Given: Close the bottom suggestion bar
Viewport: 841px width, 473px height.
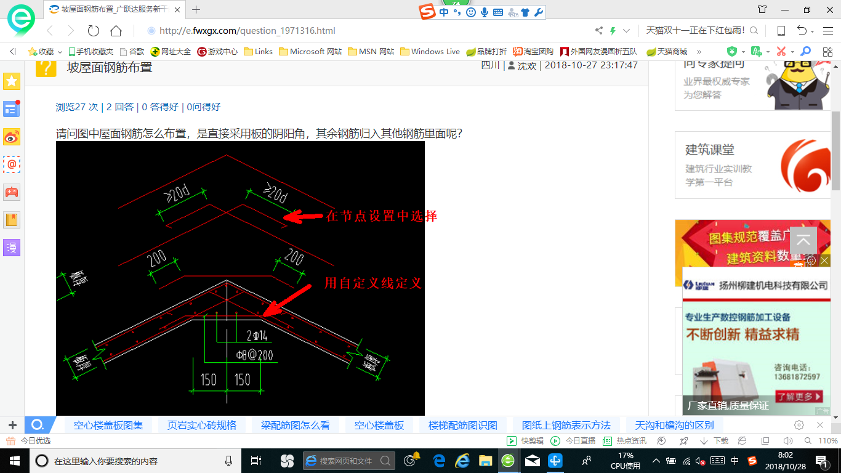Looking at the screenshot, I should coord(820,425).
